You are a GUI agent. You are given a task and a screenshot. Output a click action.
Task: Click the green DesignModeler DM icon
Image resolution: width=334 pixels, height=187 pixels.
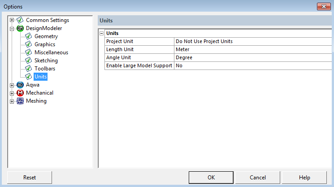tap(20, 28)
